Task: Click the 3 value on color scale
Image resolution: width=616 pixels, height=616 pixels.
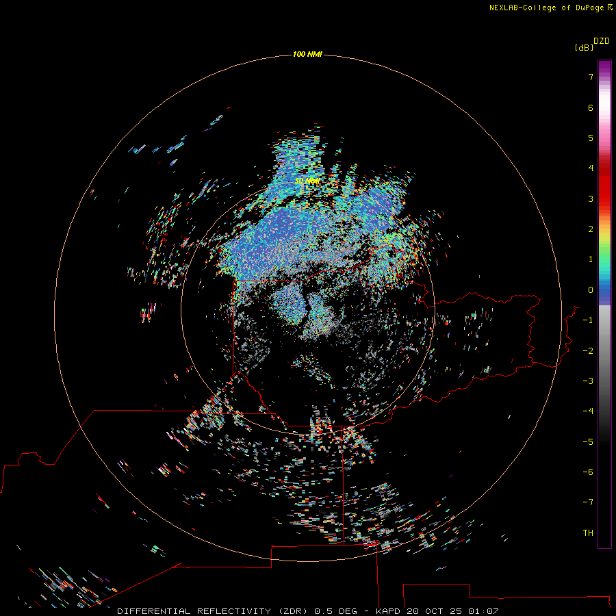Action: pos(591,198)
